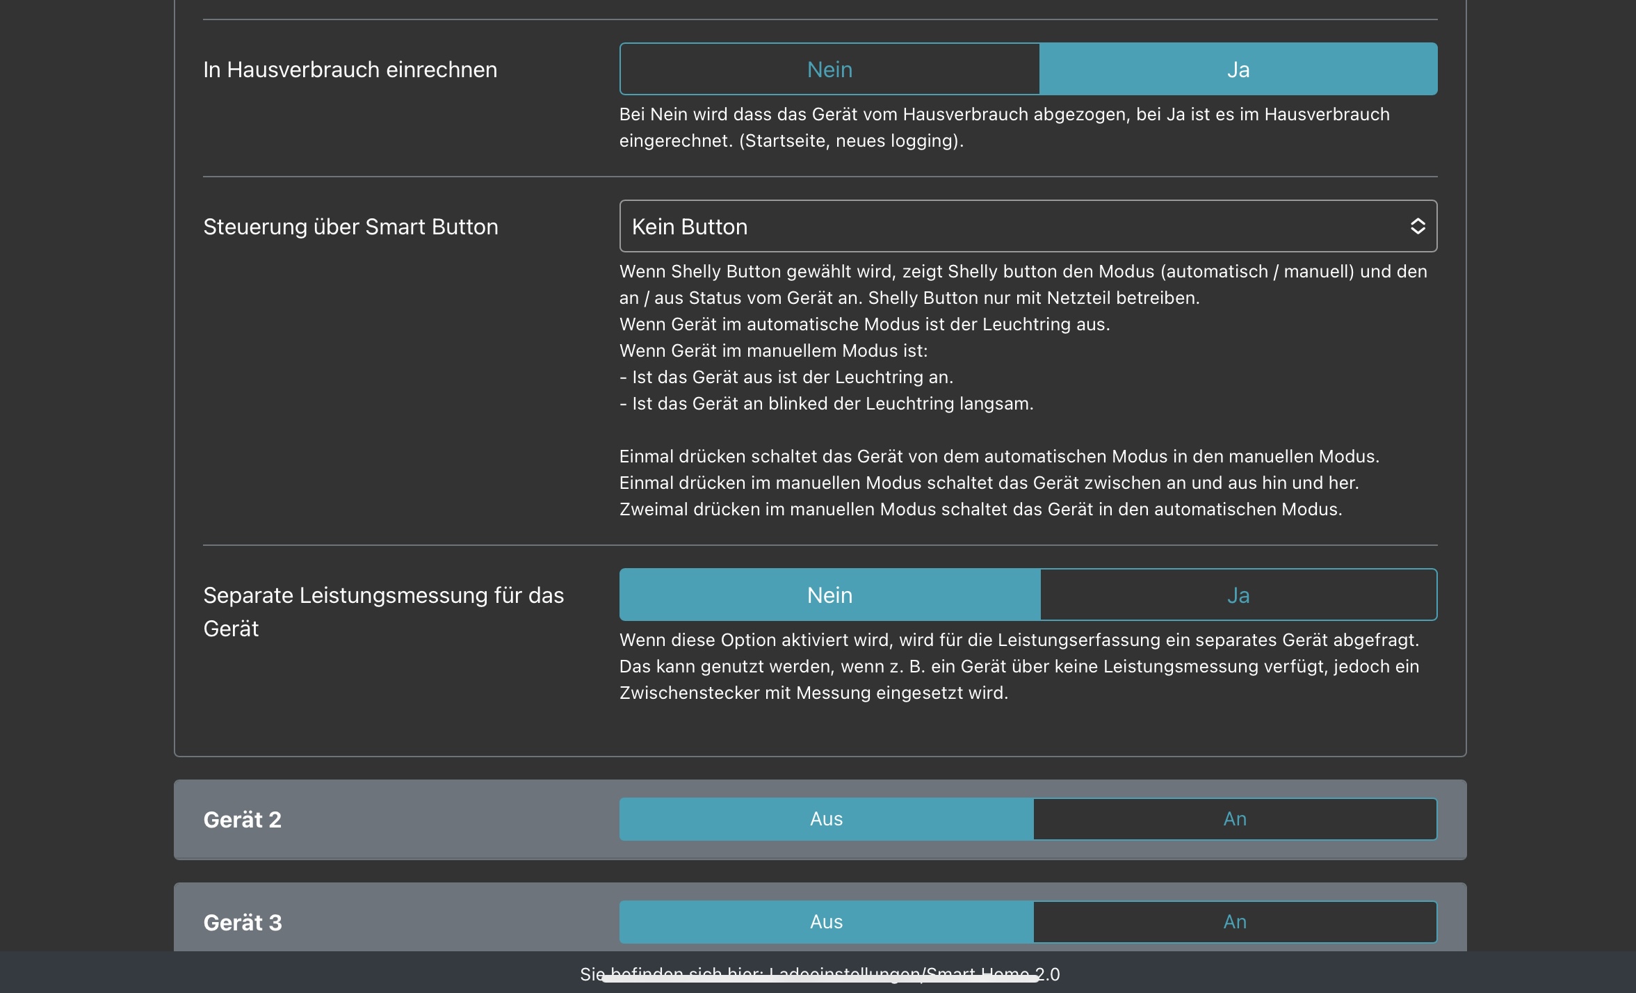Click the footer breadcrumb Ladeeinstellungen/Smart Home 2.0

(x=911, y=970)
